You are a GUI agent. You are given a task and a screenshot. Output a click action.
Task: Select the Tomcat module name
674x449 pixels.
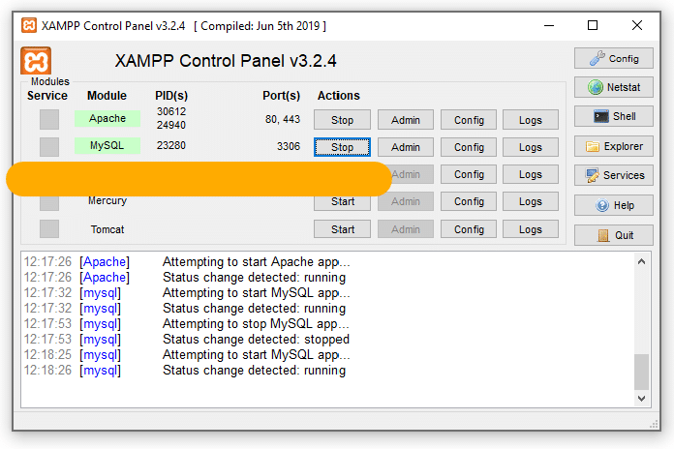pyautogui.click(x=107, y=229)
